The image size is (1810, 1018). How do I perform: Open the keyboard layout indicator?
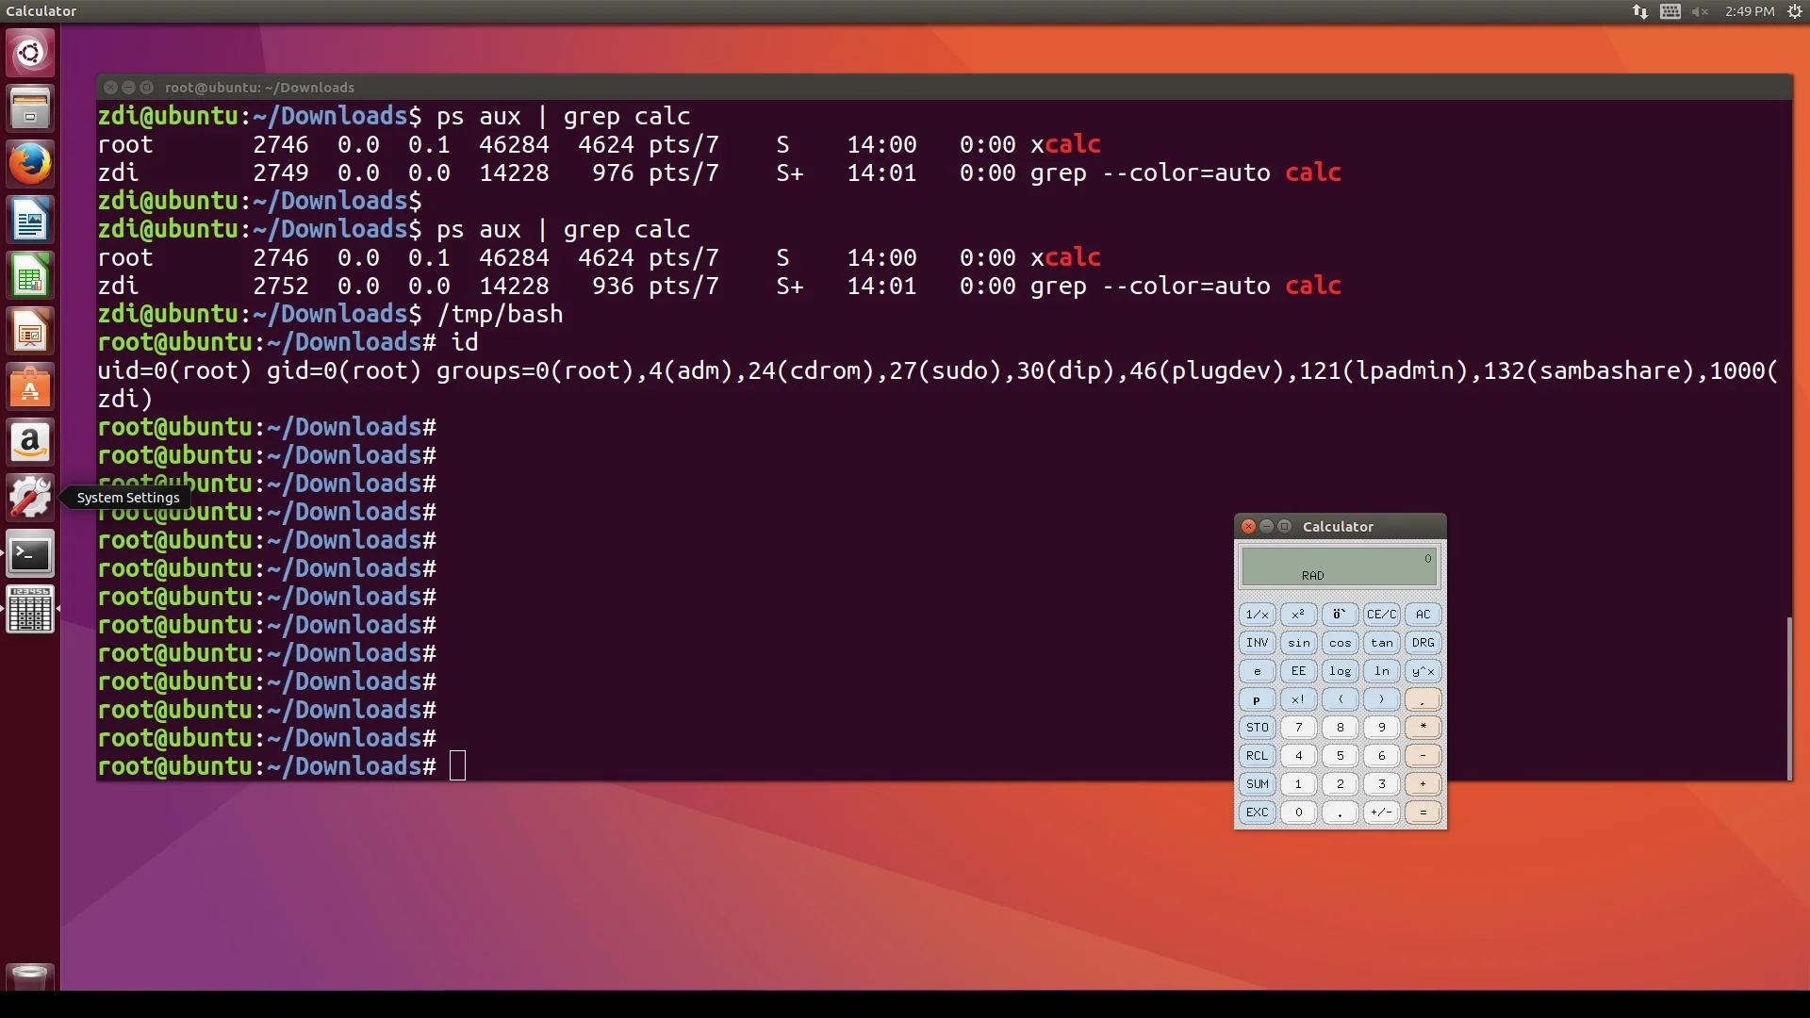(x=1670, y=11)
